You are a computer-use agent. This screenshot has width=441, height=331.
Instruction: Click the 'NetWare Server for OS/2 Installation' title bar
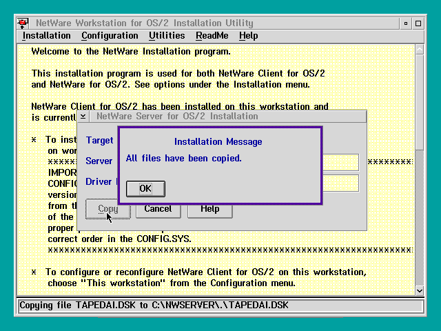coord(228,117)
